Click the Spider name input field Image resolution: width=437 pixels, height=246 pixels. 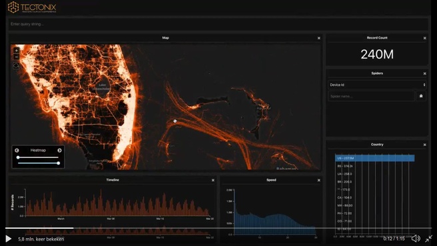[x=371, y=96]
